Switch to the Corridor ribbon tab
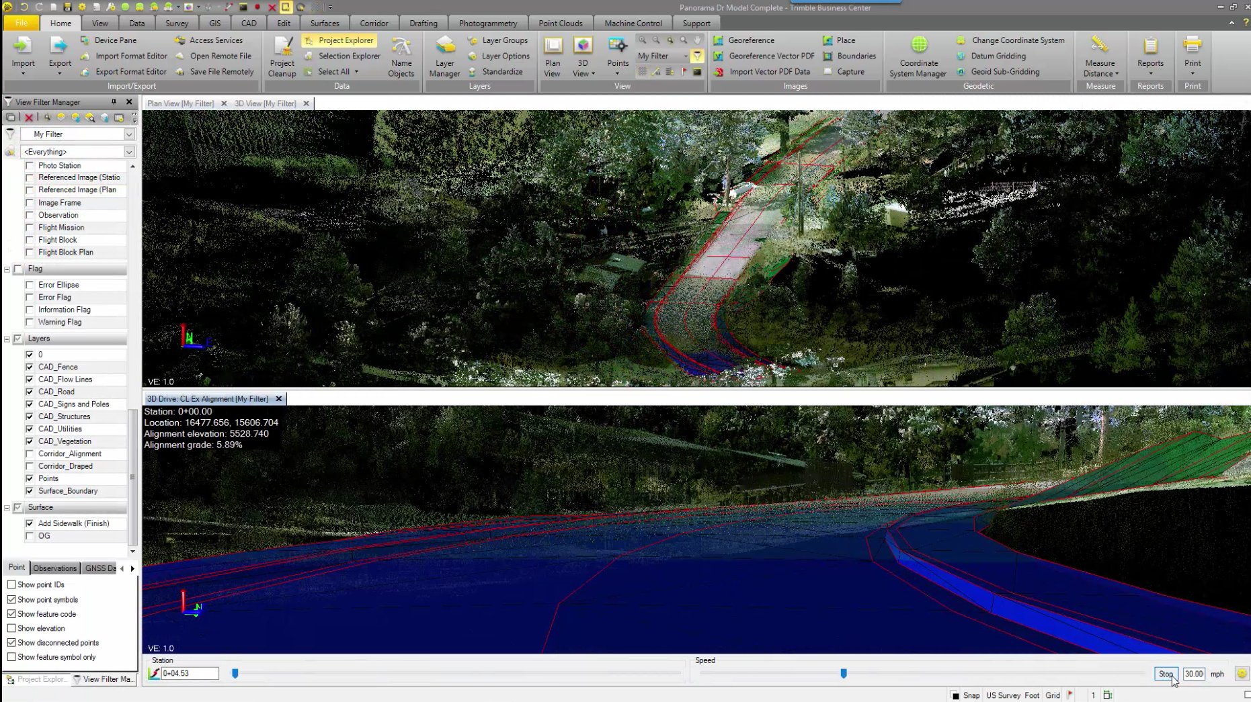Viewport: 1251px width, 702px height. tap(374, 23)
